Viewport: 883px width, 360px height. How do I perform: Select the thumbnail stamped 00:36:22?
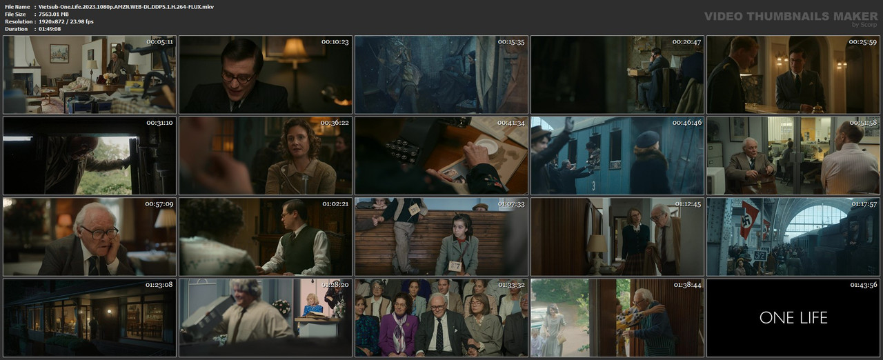tap(266, 156)
